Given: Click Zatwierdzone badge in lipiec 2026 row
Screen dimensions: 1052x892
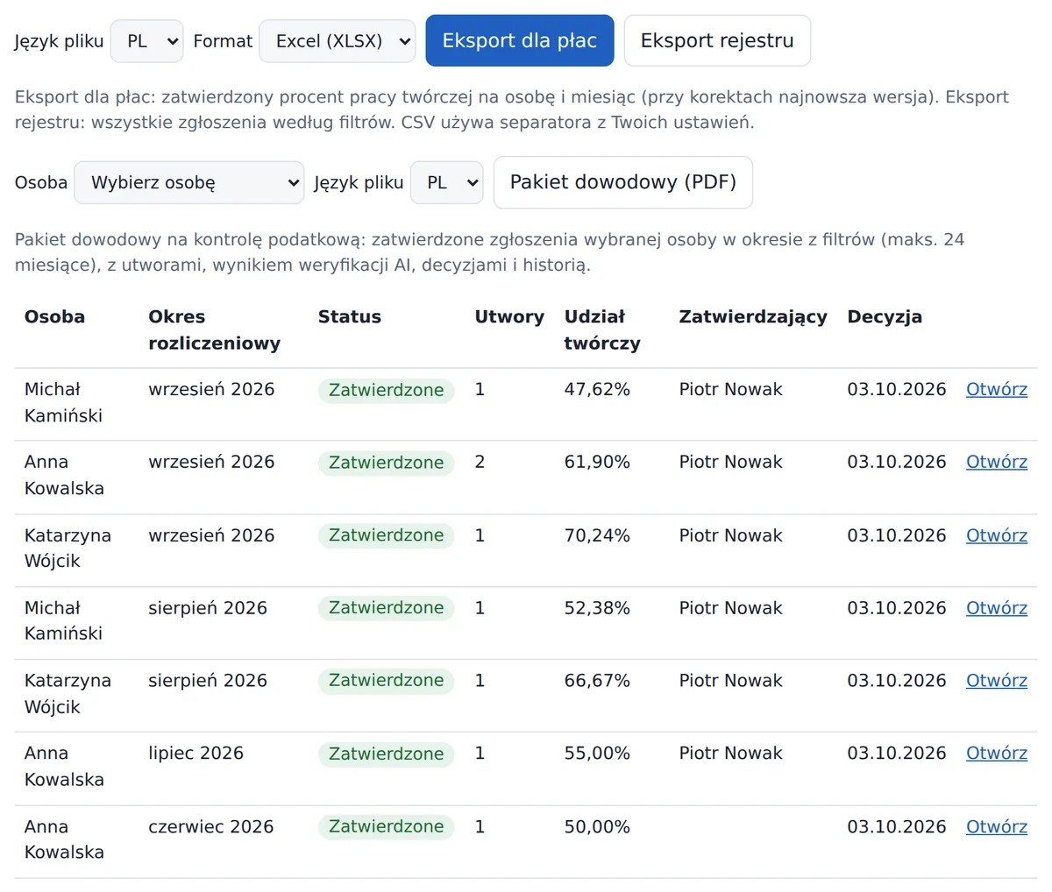Looking at the screenshot, I should pyautogui.click(x=386, y=754).
